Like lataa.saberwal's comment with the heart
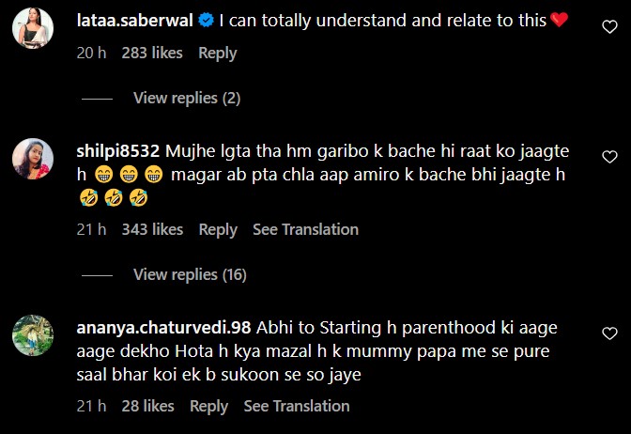 click(608, 28)
